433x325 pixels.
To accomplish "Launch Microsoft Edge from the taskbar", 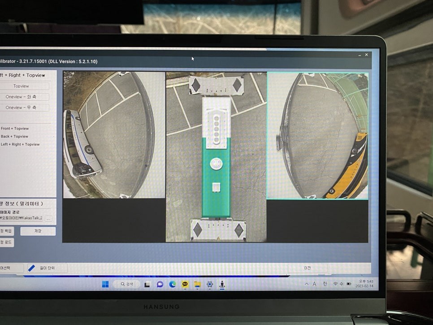I will (173, 284).
